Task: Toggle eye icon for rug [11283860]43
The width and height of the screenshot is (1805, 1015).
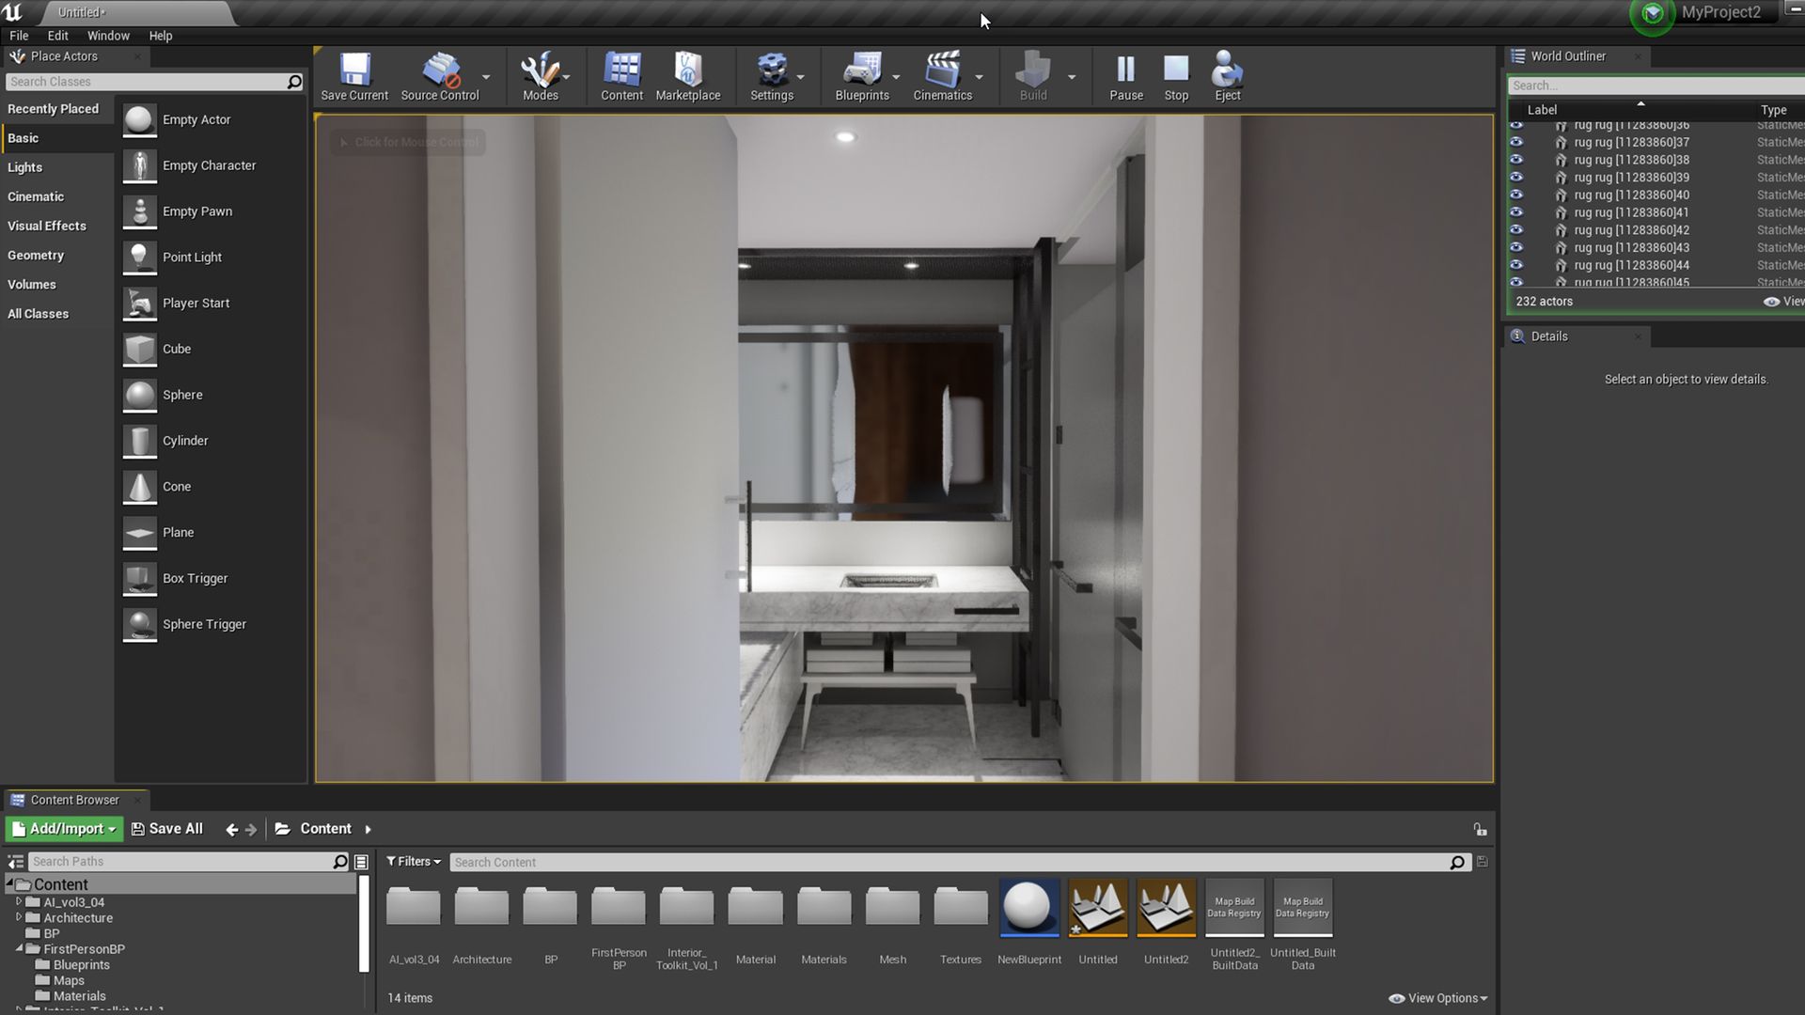Action: pyautogui.click(x=1516, y=247)
